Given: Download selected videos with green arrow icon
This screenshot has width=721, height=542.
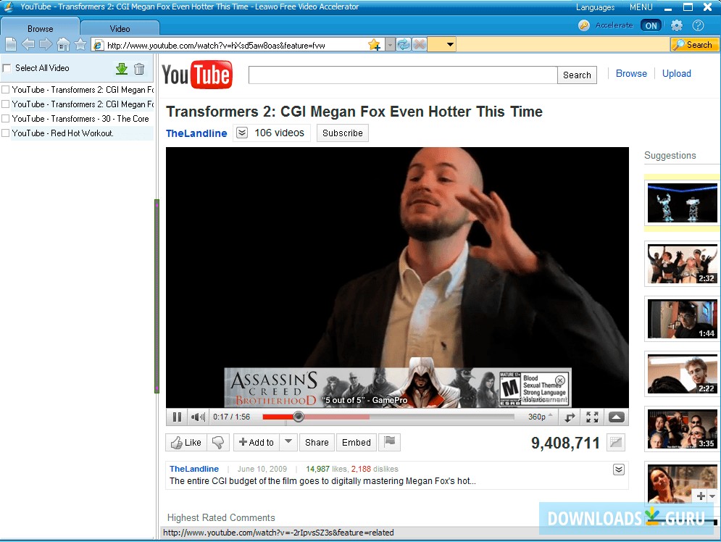Looking at the screenshot, I should click(122, 69).
